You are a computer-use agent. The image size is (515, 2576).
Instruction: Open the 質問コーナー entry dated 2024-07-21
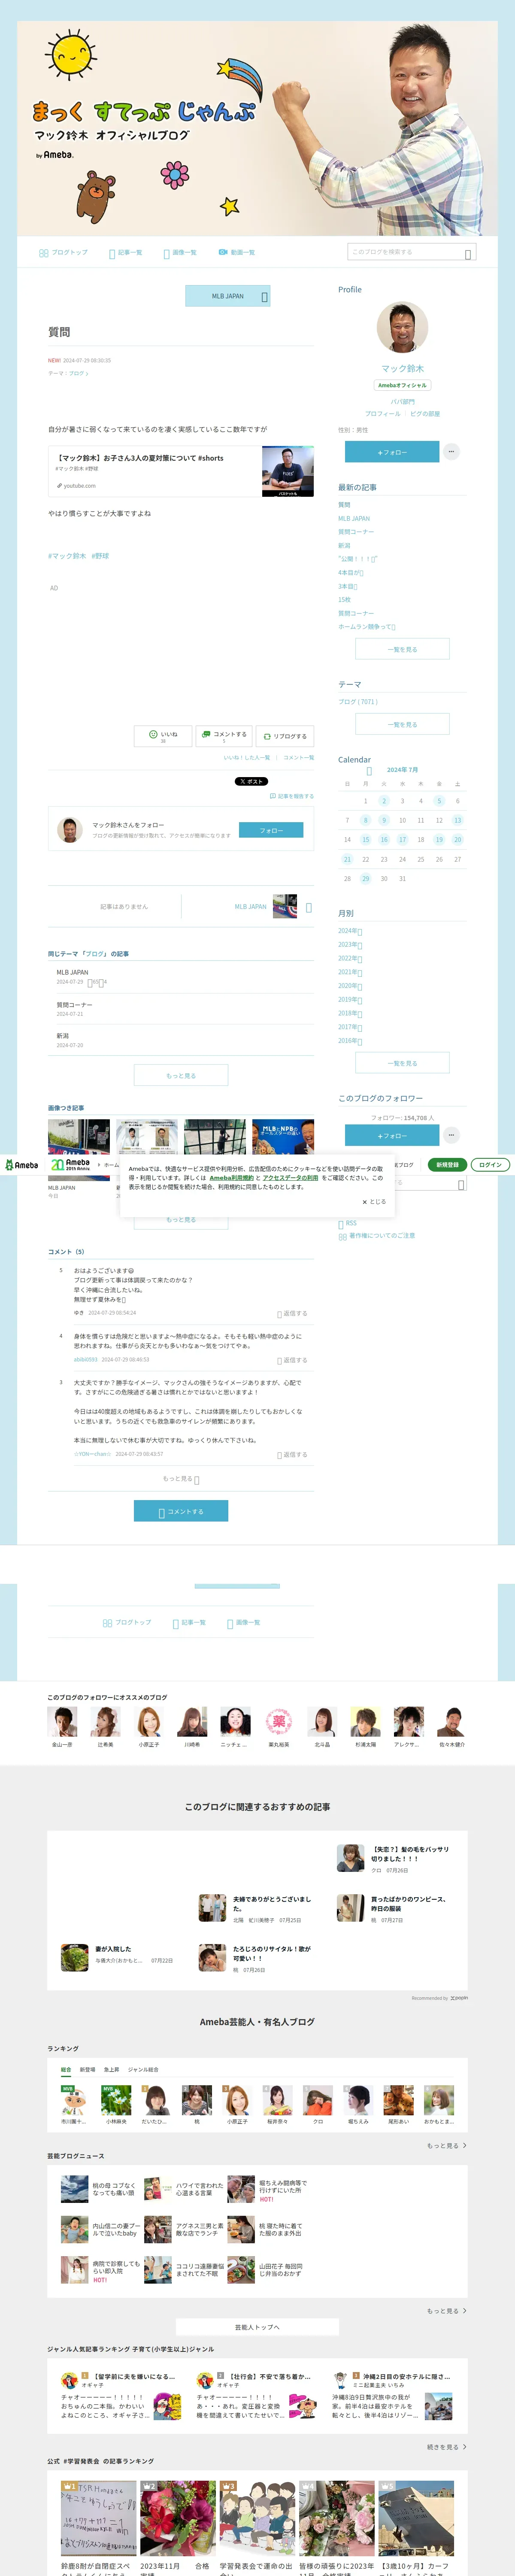75,1005
